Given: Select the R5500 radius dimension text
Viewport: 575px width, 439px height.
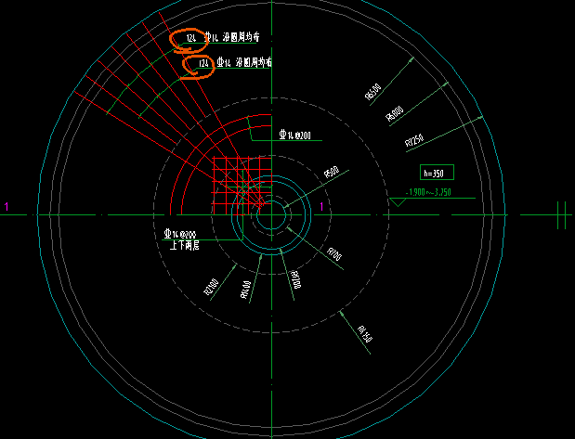Looking at the screenshot, I should pyautogui.click(x=373, y=92).
